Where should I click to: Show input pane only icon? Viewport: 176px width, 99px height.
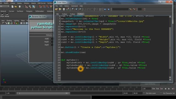(88, 9)
